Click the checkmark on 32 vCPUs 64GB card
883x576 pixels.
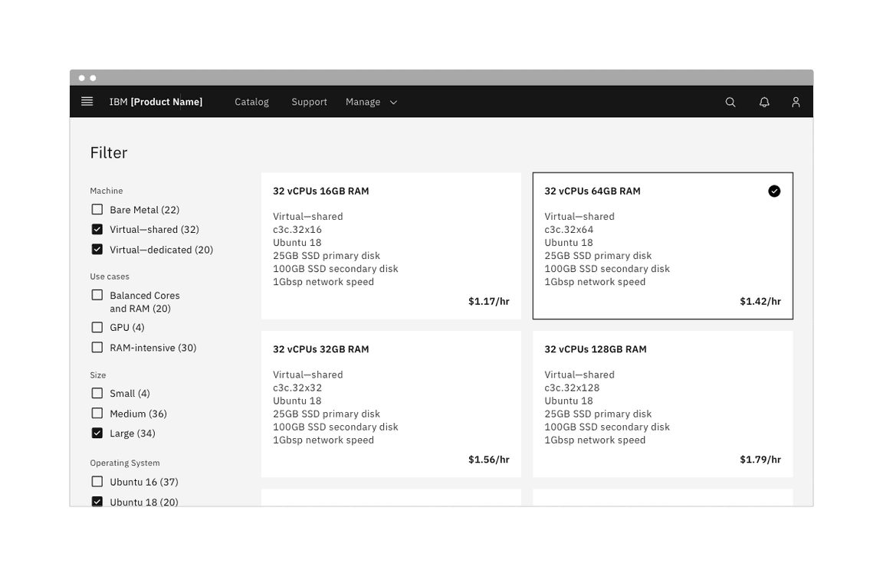pyautogui.click(x=774, y=191)
